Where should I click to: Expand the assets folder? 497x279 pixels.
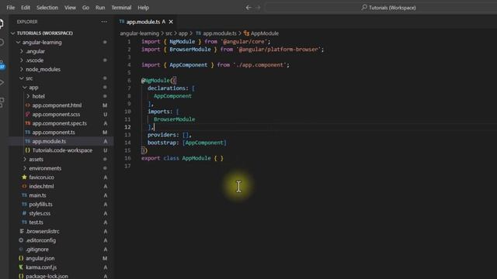[x=36, y=160]
